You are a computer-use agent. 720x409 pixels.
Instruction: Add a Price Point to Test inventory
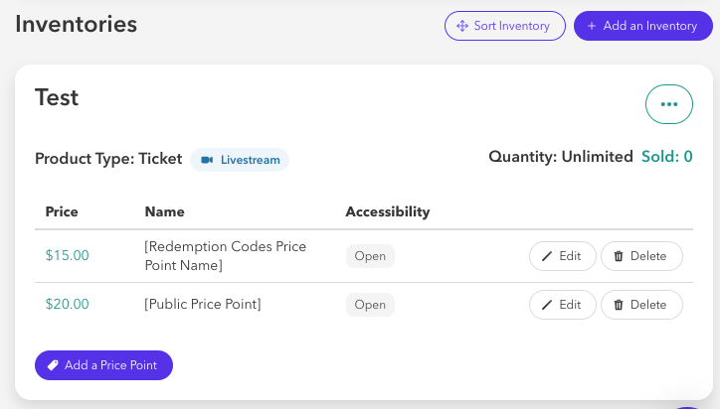tap(103, 365)
